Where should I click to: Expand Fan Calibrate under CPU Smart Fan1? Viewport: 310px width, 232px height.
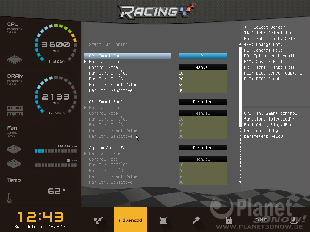coord(104,62)
